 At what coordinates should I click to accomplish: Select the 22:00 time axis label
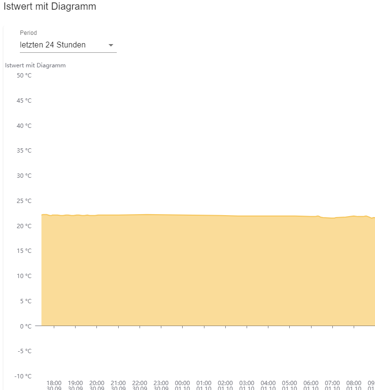point(140,384)
